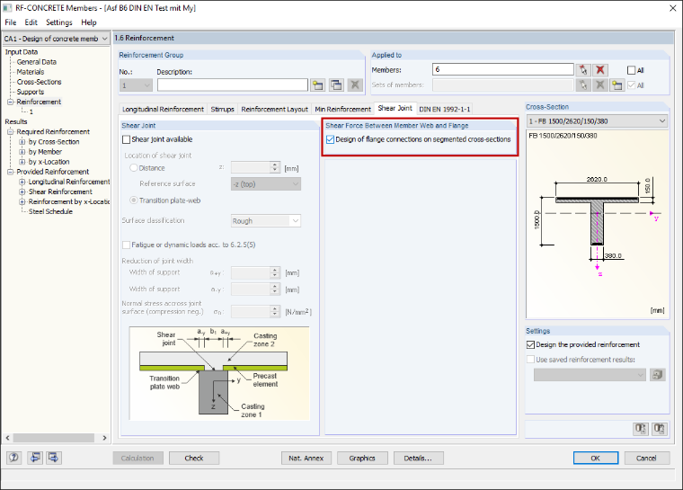Viewport: 683px width, 490px height.
Task: Select the Distance radio button
Action: [134, 168]
